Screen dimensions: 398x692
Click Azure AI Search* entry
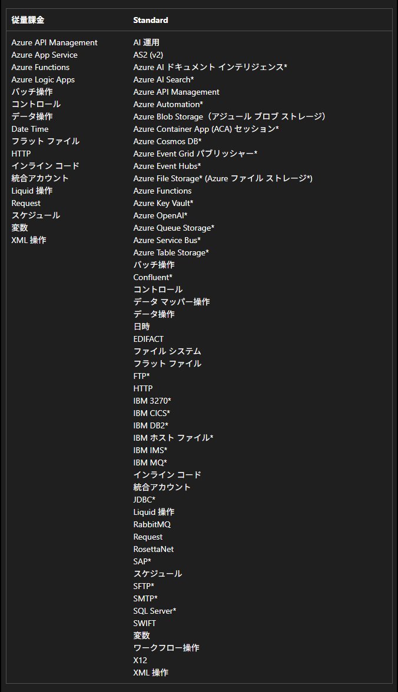tap(164, 79)
